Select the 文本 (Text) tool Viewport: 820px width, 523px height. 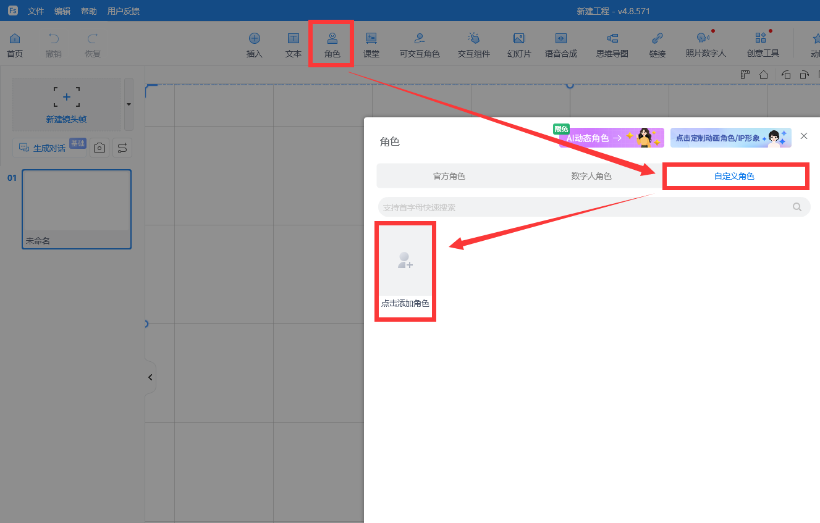coord(294,44)
